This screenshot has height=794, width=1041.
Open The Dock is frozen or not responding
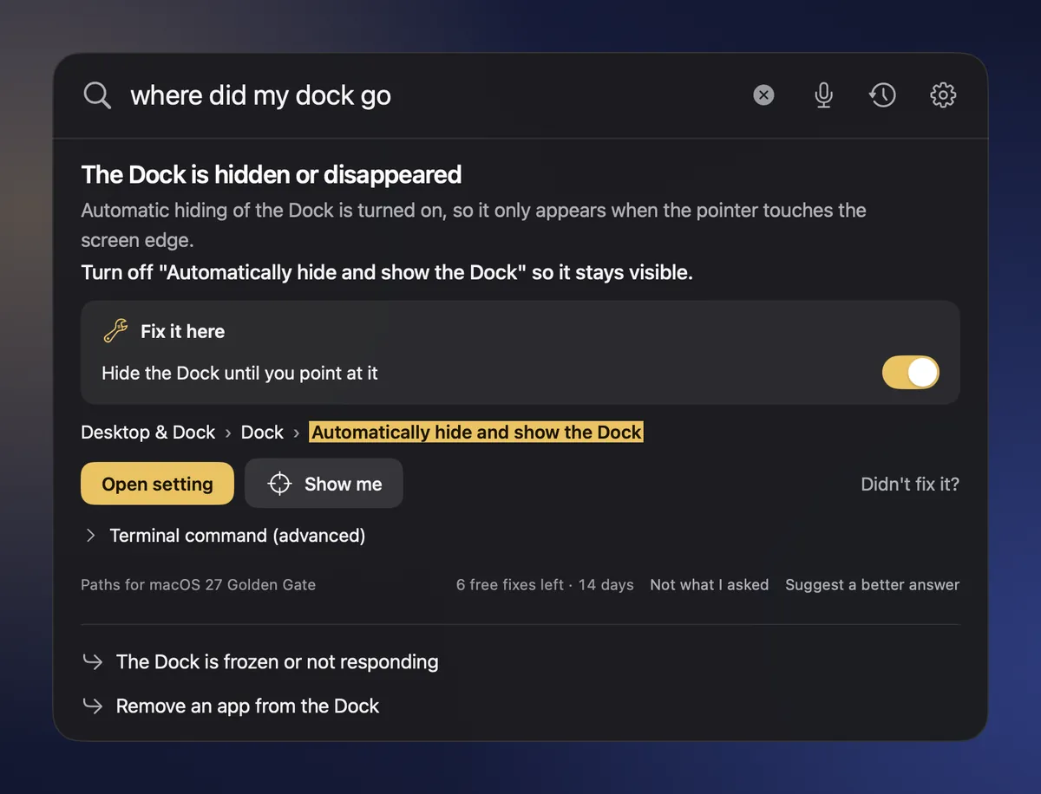pyautogui.click(x=277, y=662)
